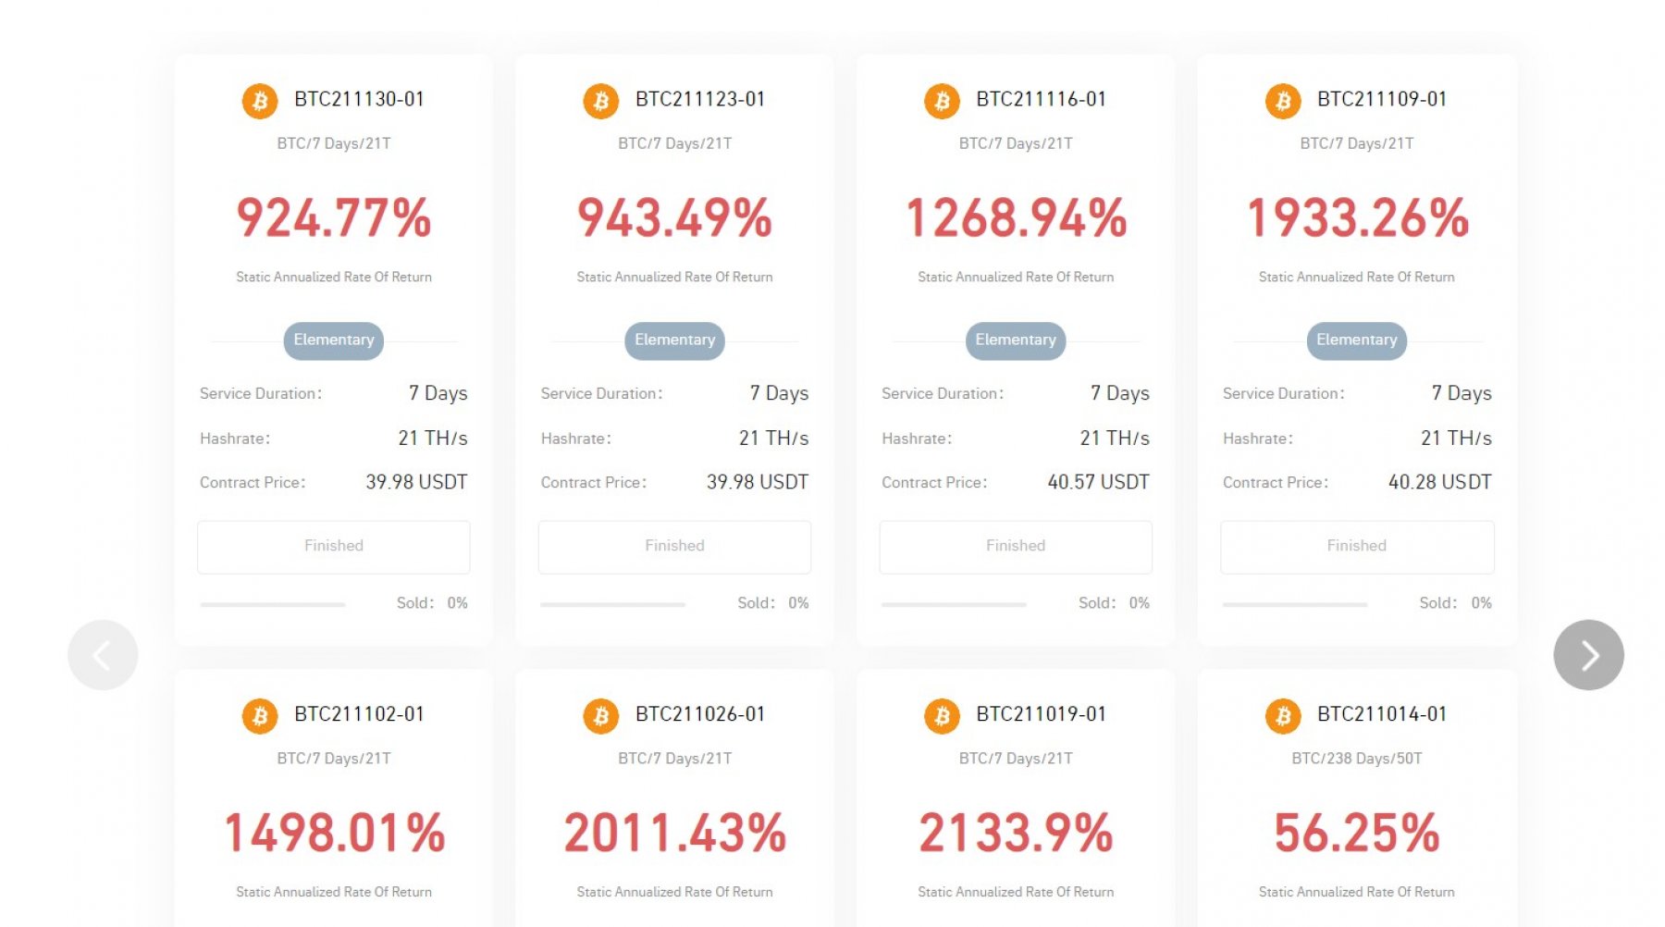Go to next contracts with right arrow
The image size is (1665, 927).
(x=1588, y=655)
